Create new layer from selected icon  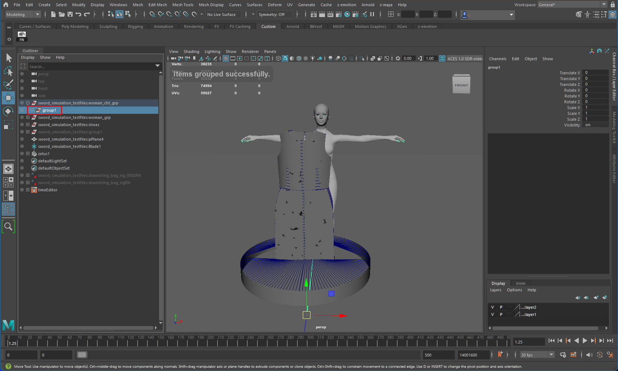(604, 297)
